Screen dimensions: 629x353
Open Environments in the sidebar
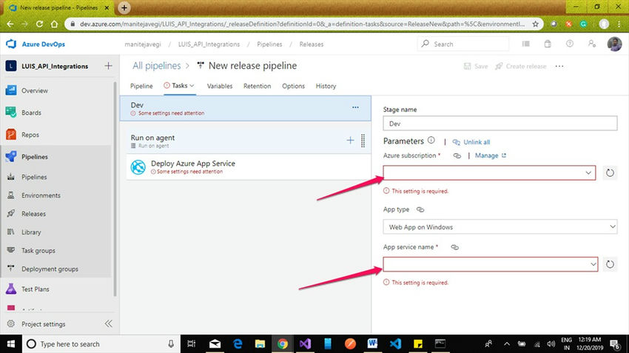(41, 195)
